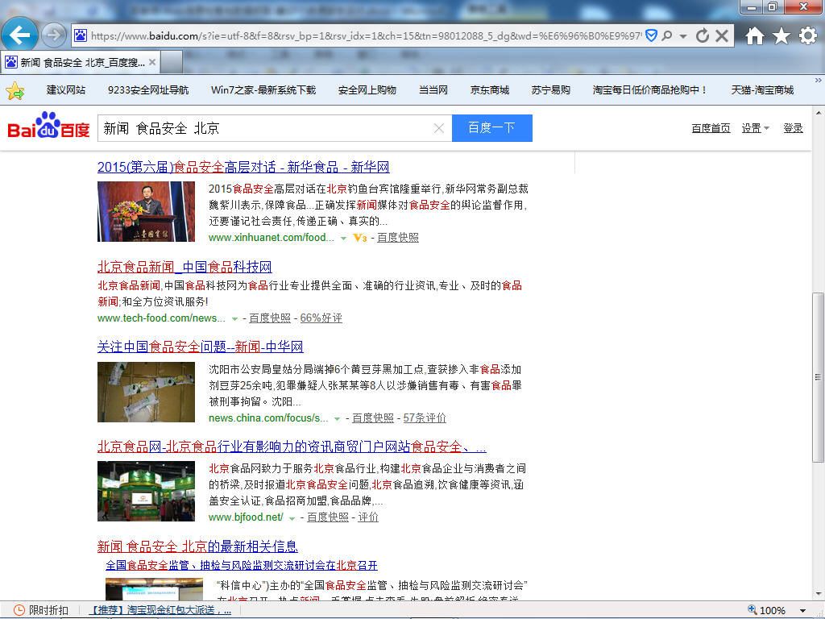Screen dimensions: 825x619
Task: Open 百度快照 for tech-food result
Action: [270, 318]
